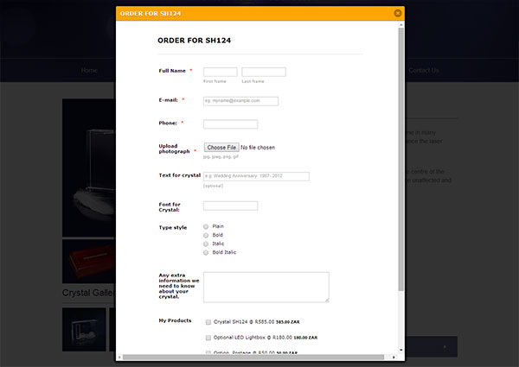Click the Font for Crystal field
Screen dimensions: 519x367
[230, 206]
